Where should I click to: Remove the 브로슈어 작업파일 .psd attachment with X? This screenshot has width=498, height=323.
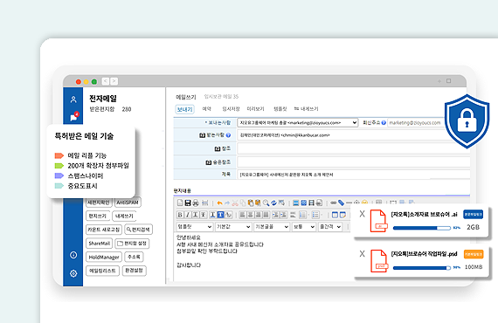coord(362,254)
